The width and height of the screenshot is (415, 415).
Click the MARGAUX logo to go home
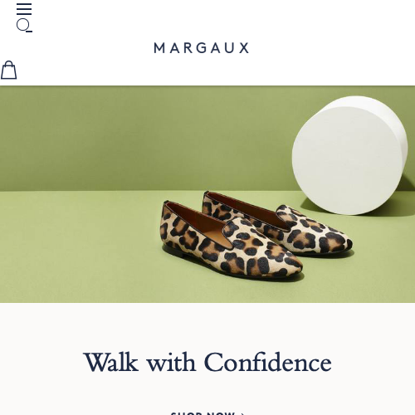pos(202,48)
